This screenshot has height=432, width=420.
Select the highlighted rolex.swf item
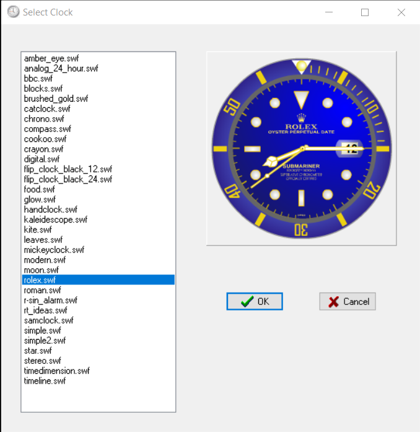click(x=41, y=280)
